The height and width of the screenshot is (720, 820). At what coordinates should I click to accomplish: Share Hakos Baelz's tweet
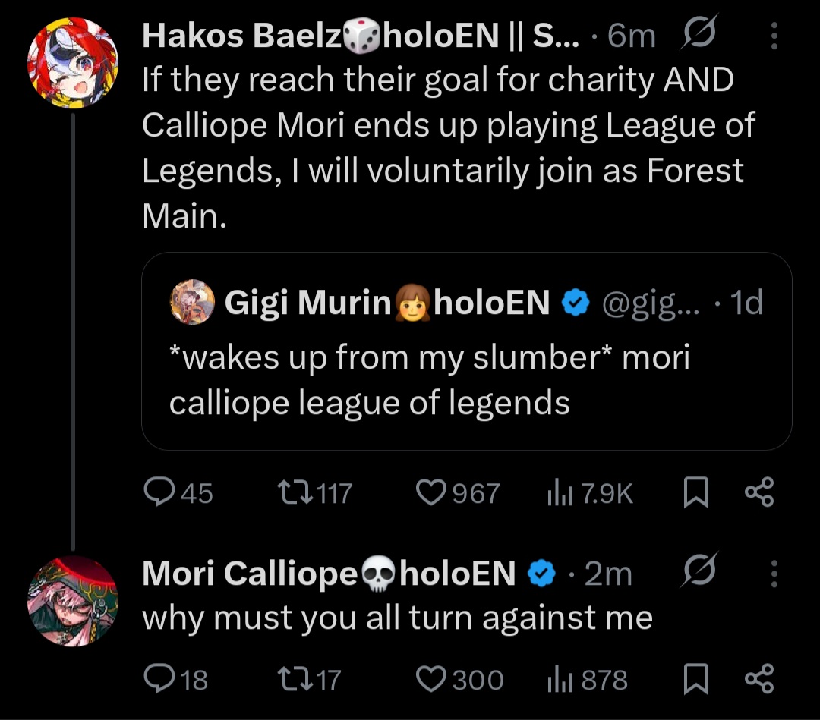point(758,494)
